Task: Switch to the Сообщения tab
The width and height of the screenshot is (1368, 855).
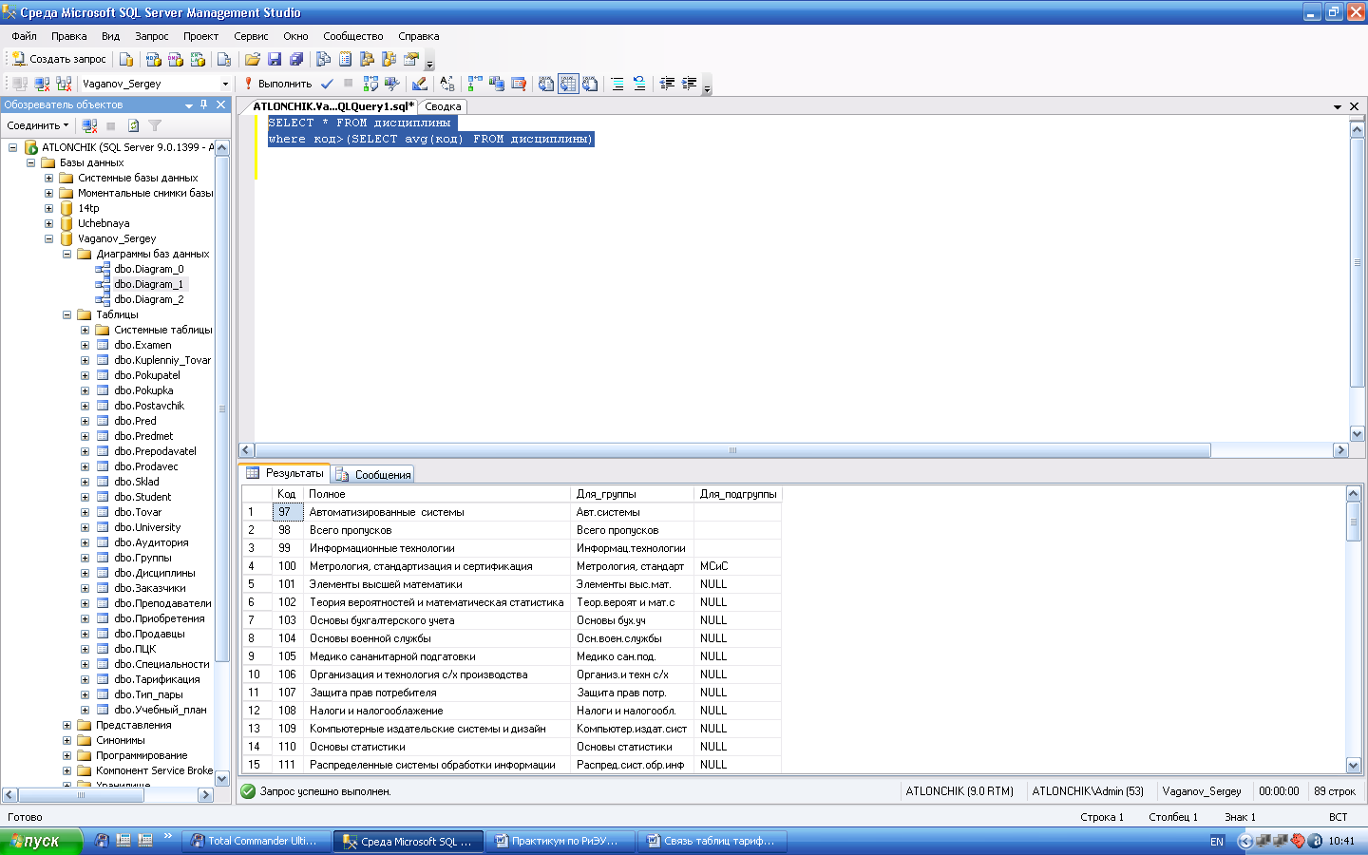Action: 374,475
